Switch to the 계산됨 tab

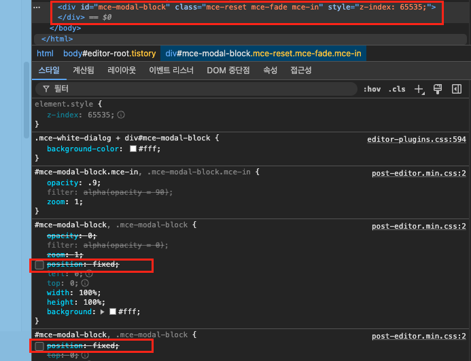click(84, 71)
